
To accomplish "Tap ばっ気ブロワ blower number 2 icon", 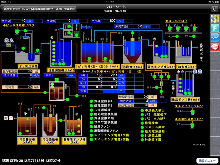I will coord(178,29).
